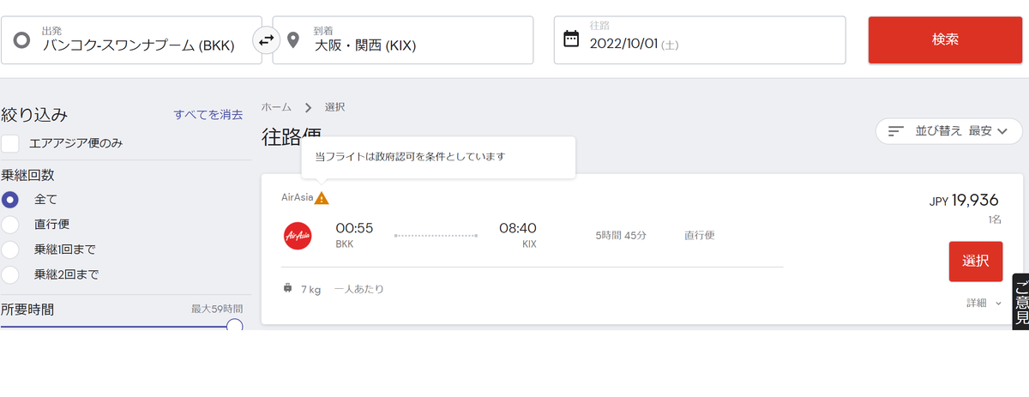
Task: Click the orange warning triangle beside AirAsia
Action: point(322,198)
